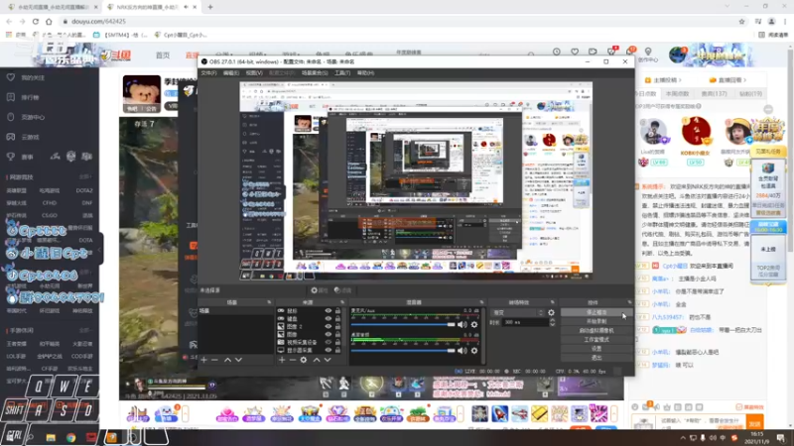
Task: Open OBS 编辑(E) menu
Action: pyautogui.click(x=231, y=72)
